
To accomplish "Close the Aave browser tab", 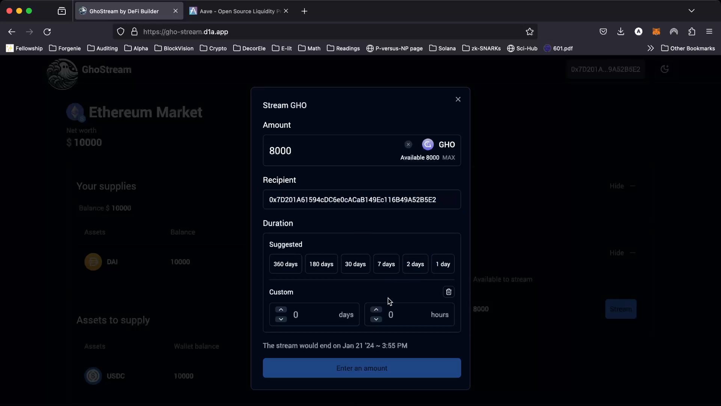I will tap(286, 11).
